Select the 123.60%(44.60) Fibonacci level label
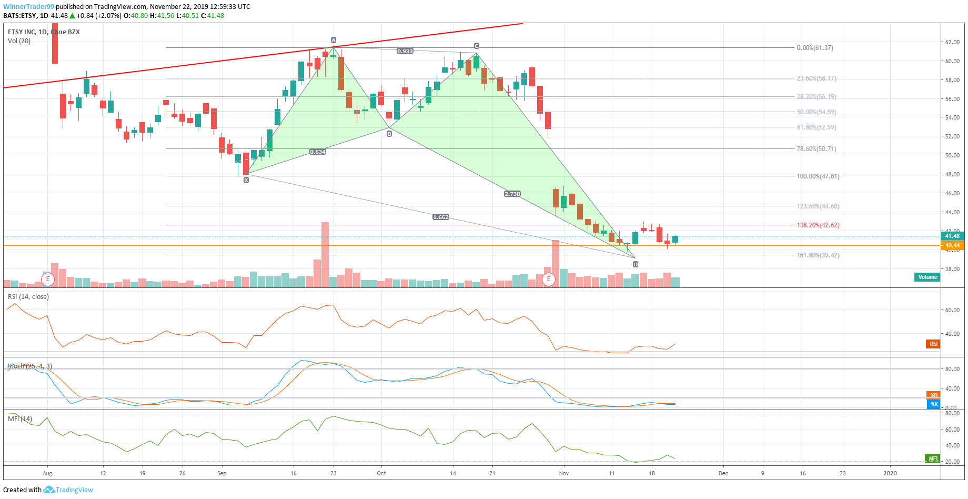Viewport: 968px width, 499px height. [818, 206]
